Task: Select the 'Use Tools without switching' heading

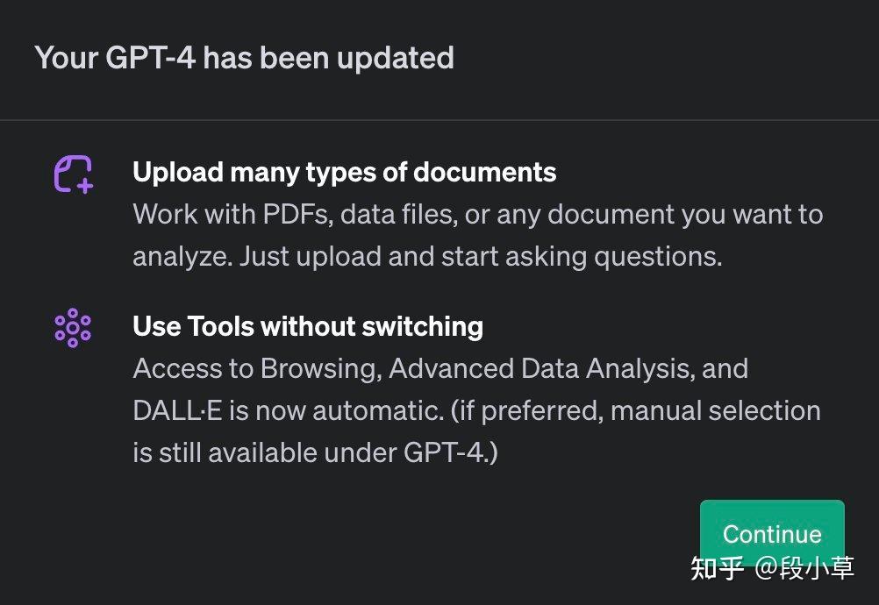Action: pos(307,326)
